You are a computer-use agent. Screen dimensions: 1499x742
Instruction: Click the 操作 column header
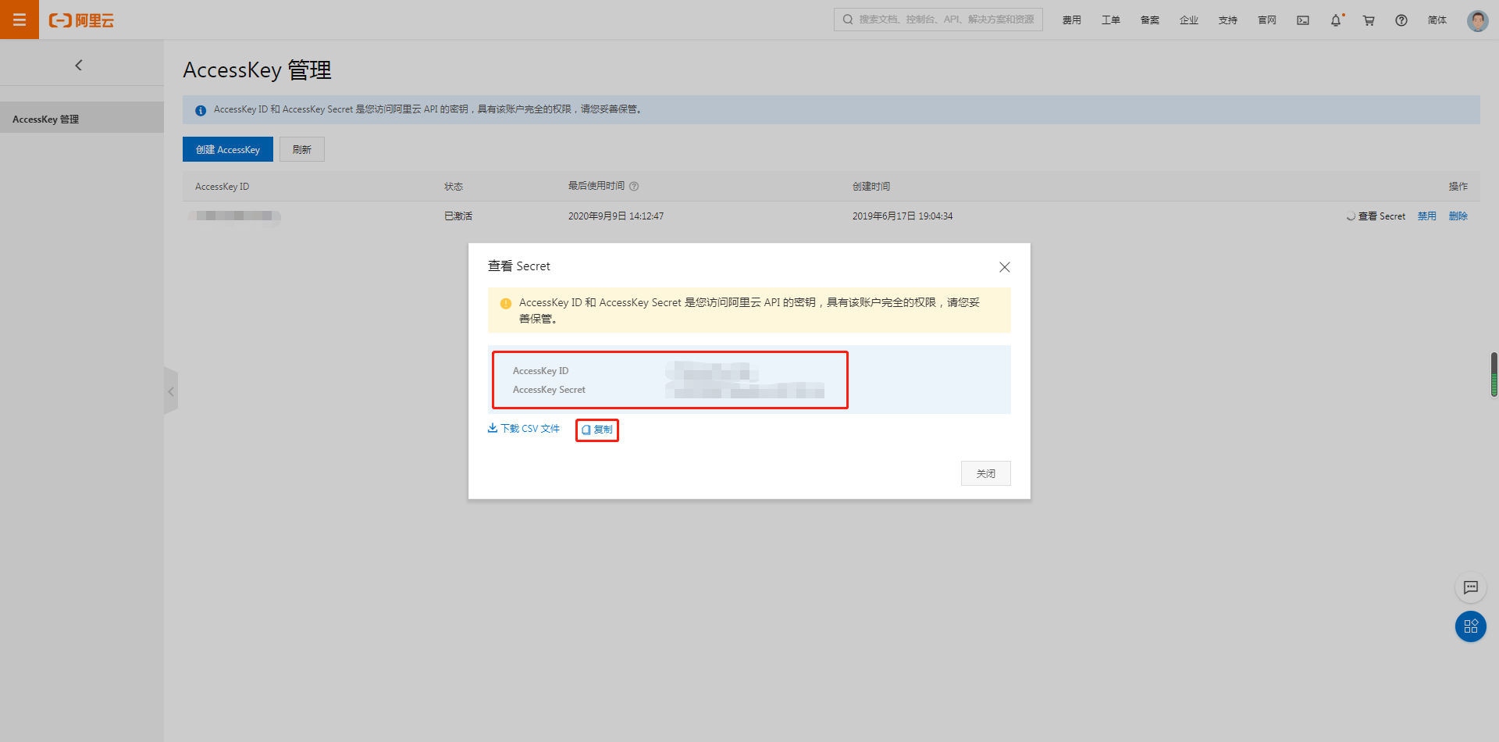(x=1458, y=187)
